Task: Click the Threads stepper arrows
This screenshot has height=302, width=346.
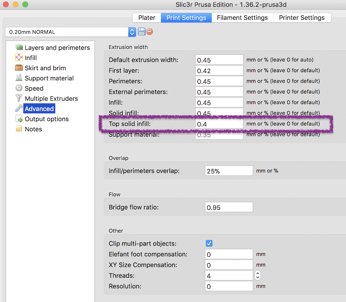Action: click(x=258, y=276)
